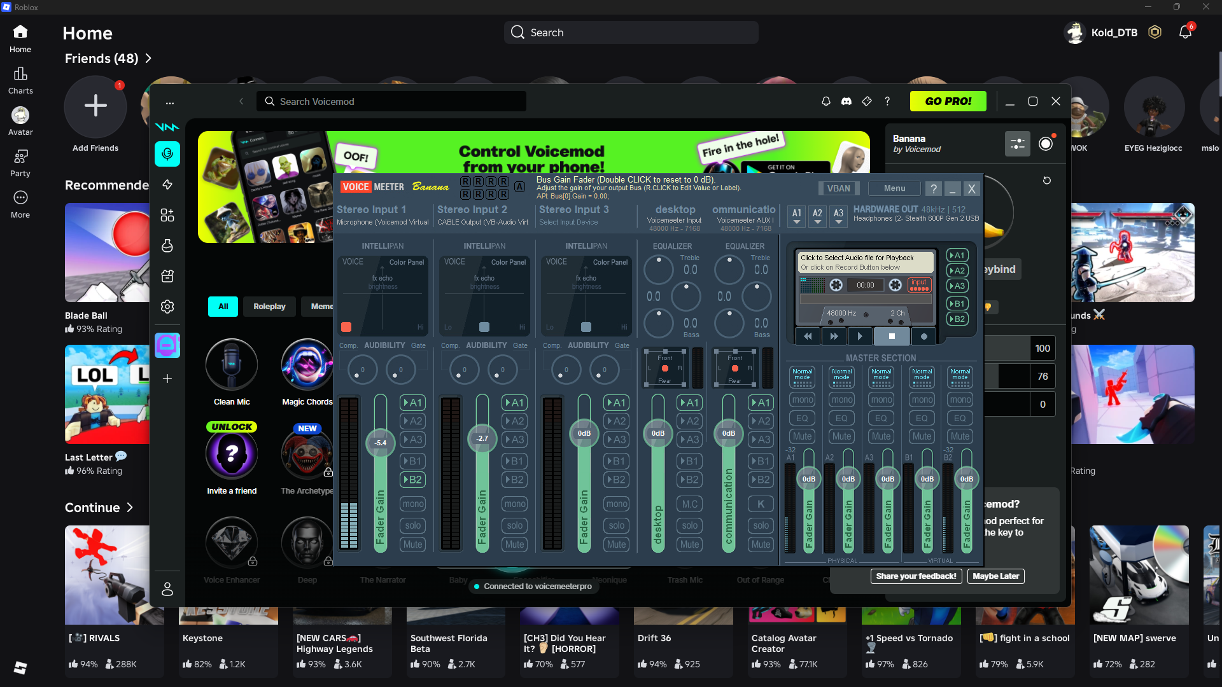Click the record button on Voicemeeter cassette
The height and width of the screenshot is (687, 1222).
[924, 337]
